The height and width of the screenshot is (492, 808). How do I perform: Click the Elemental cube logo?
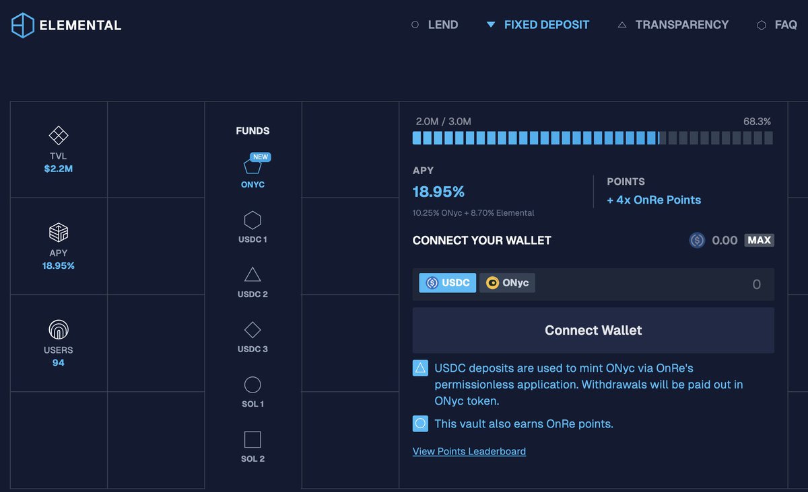23,25
